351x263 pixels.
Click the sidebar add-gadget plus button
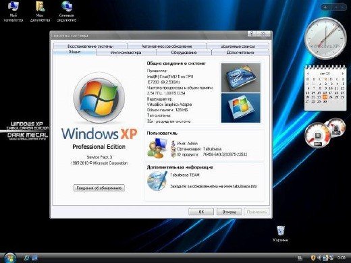pos(325,7)
